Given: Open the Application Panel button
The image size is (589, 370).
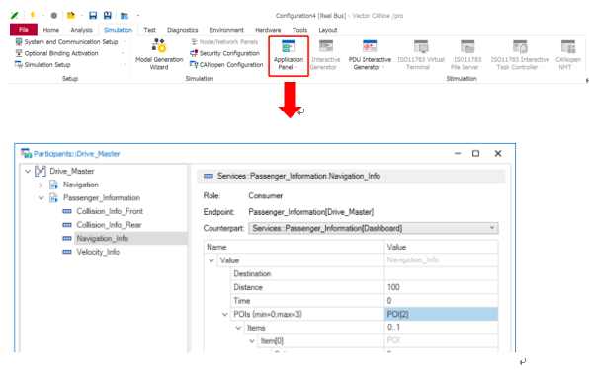Looking at the screenshot, I should (289, 55).
